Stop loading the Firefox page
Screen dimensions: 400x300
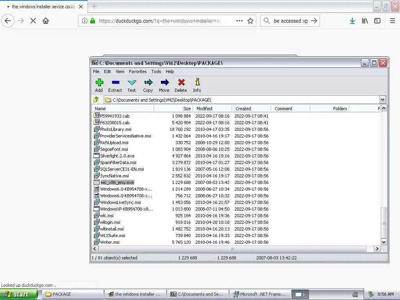[x=33, y=21]
